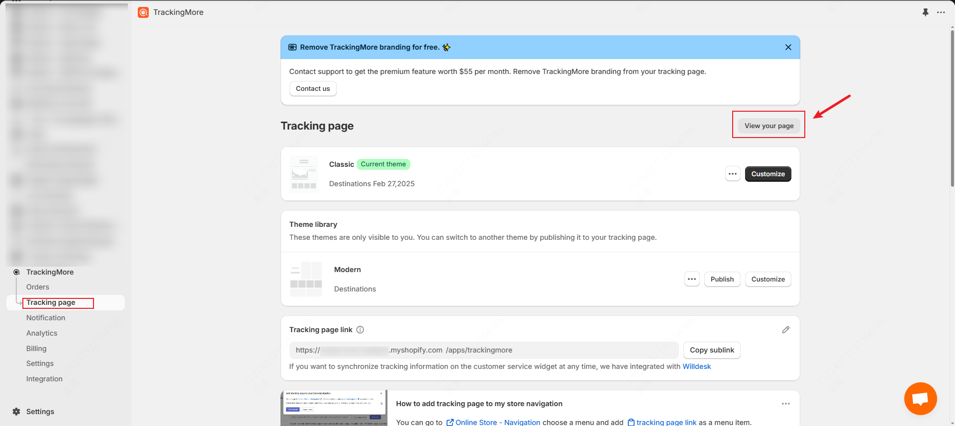Open Analytics in the sidebar
The image size is (955, 426).
pyautogui.click(x=42, y=333)
